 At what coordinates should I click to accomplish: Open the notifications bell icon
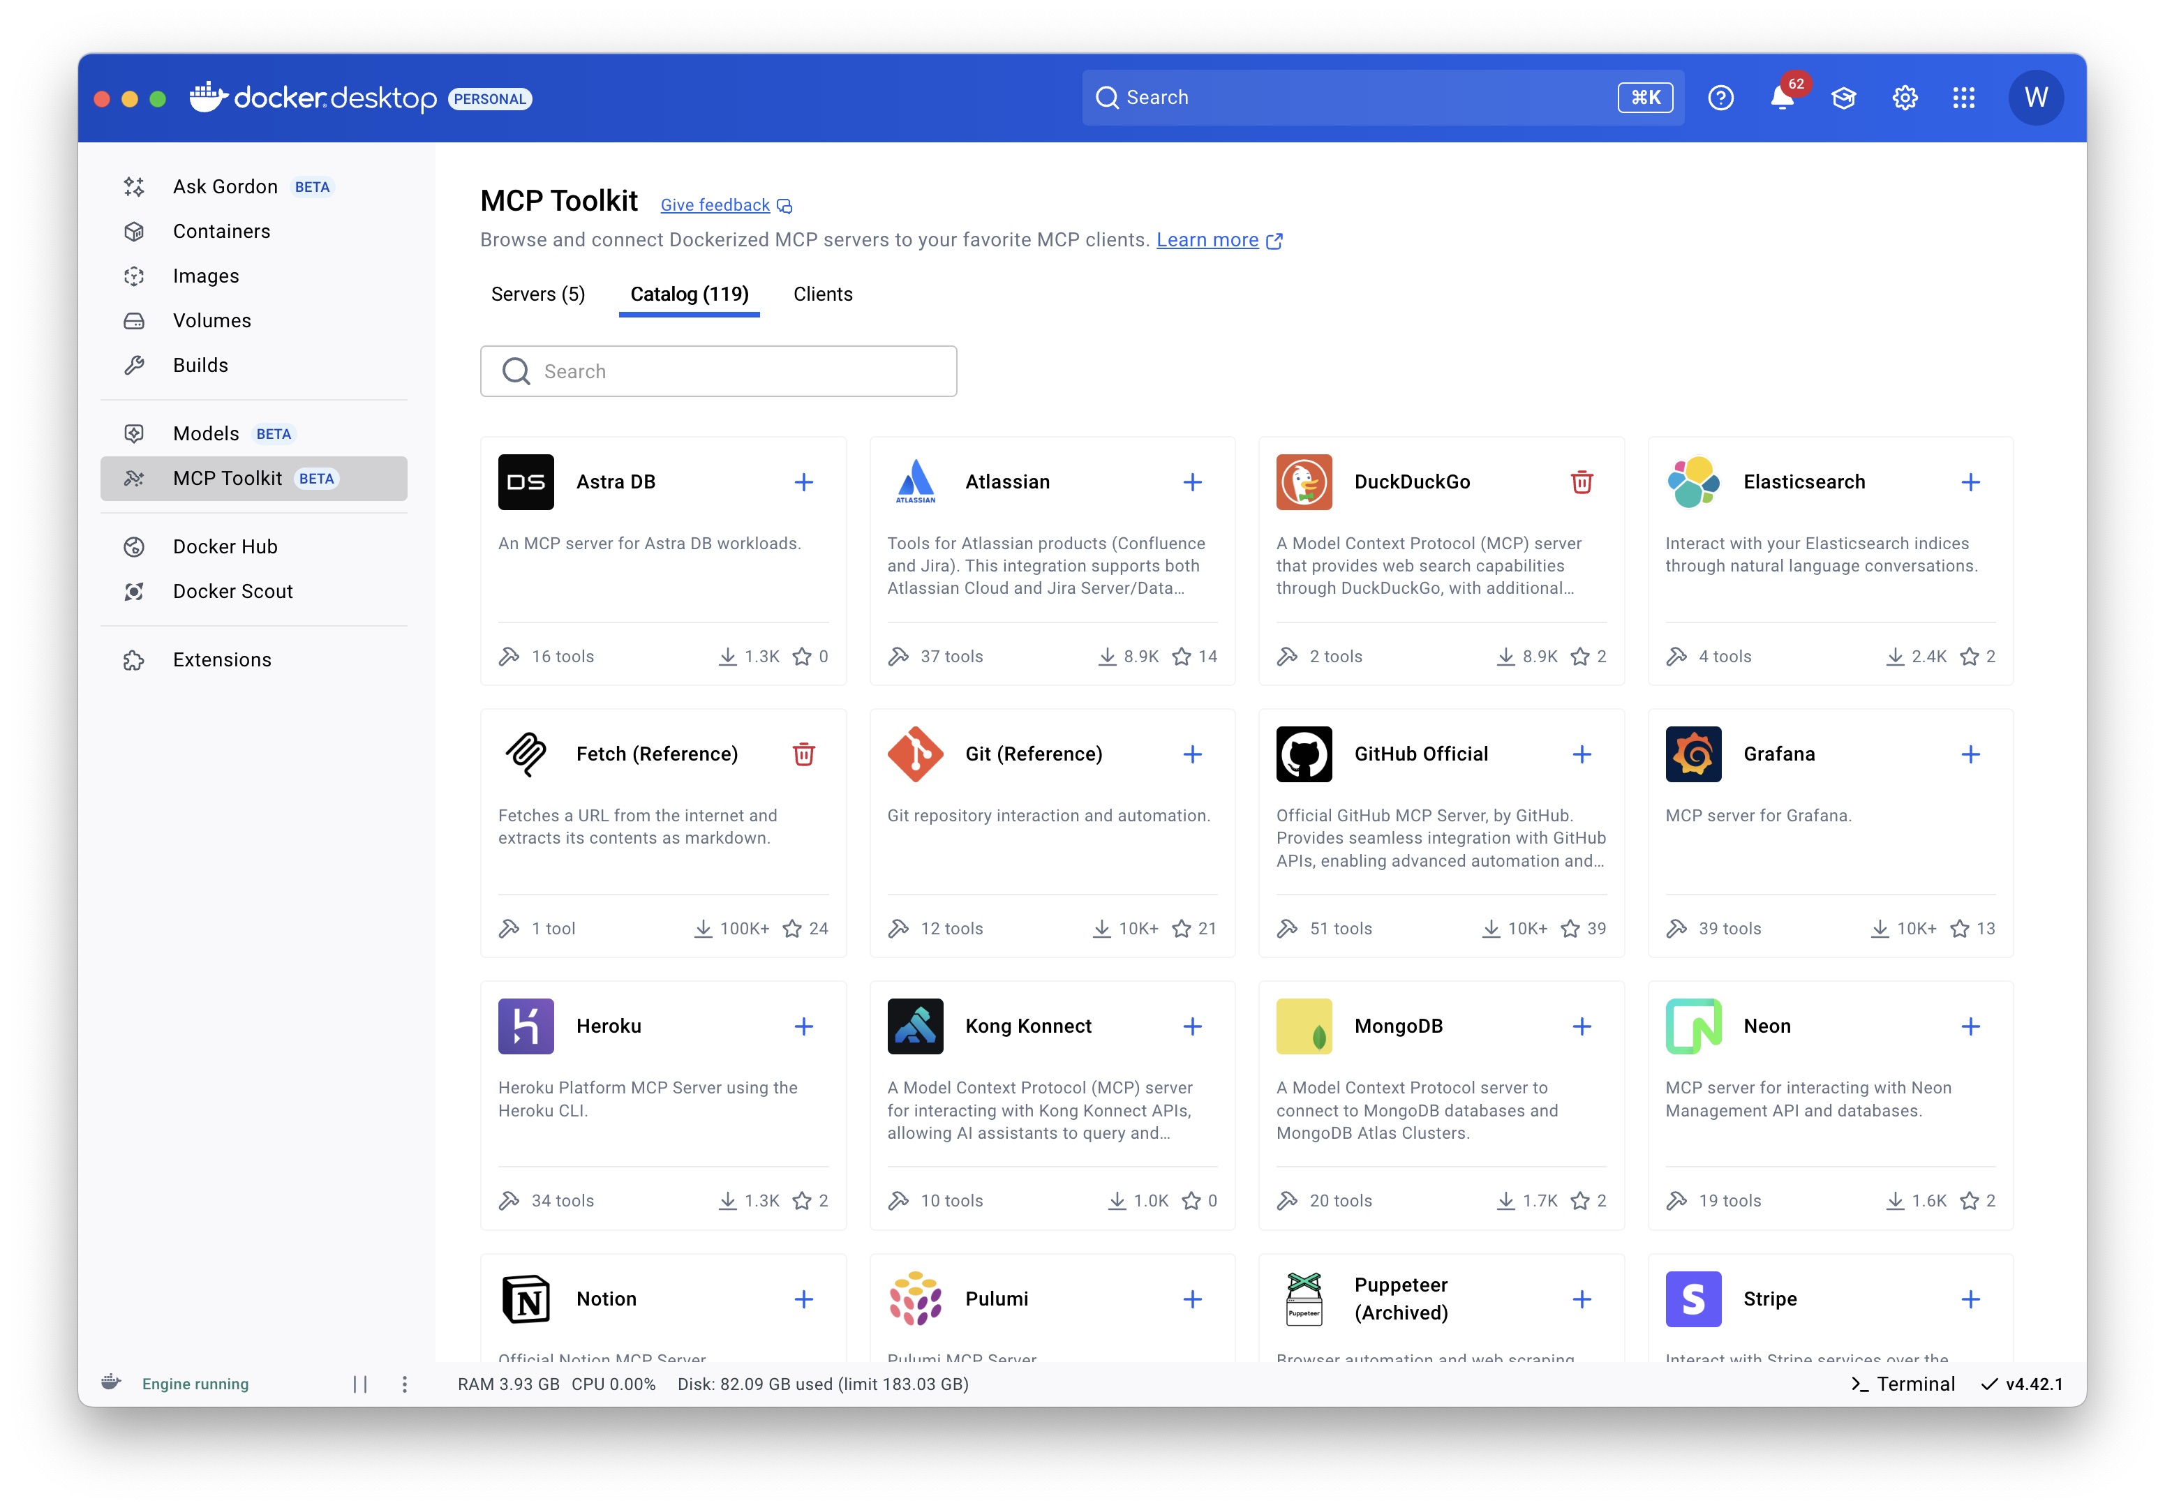coord(1781,98)
